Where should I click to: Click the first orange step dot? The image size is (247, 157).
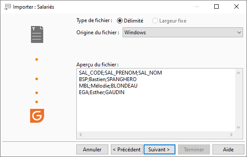(37, 59)
